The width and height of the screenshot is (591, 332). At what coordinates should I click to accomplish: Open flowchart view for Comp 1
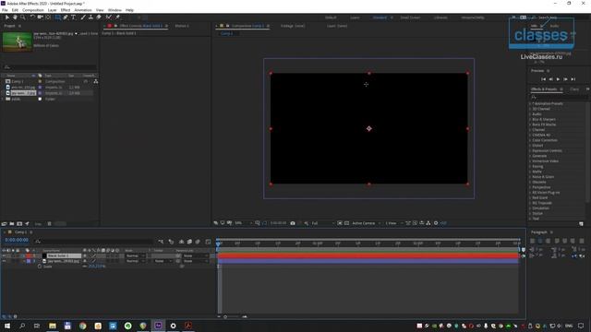(x=96, y=81)
